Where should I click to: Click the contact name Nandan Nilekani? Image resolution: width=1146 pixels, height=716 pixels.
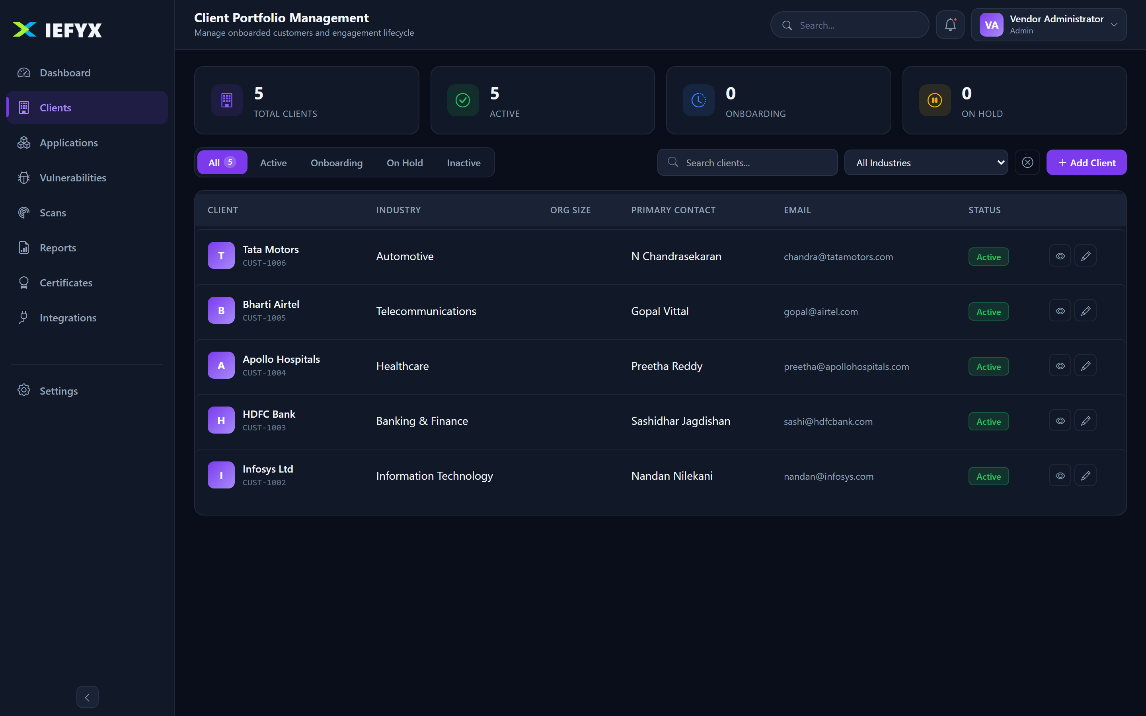pyautogui.click(x=672, y=476)
